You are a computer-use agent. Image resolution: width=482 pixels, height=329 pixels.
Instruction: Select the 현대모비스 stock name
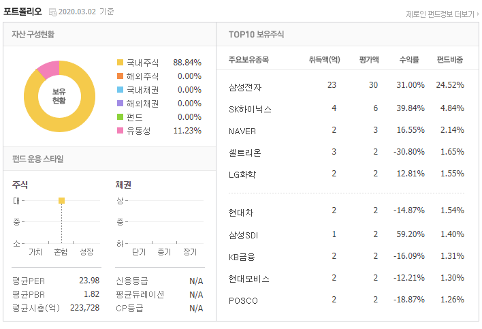tap(249, 279)
